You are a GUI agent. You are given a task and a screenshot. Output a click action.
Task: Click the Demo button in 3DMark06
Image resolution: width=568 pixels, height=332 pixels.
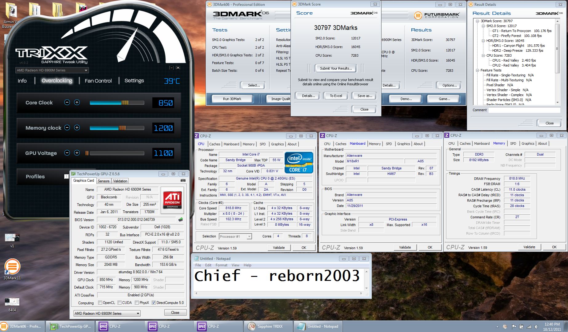[406, 99]
